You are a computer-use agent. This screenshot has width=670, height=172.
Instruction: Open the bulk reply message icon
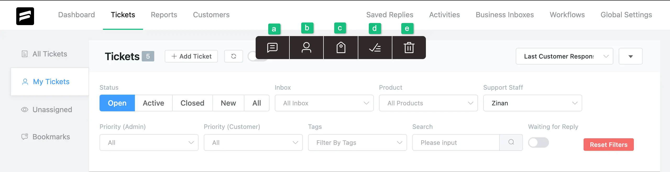click(272, 48)
